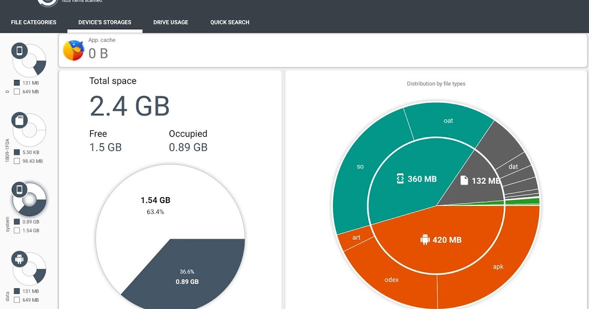Viewport: 589px width, 309px height.
Task: Select the so segment in the teal area
Action: (x=360, y=166)
